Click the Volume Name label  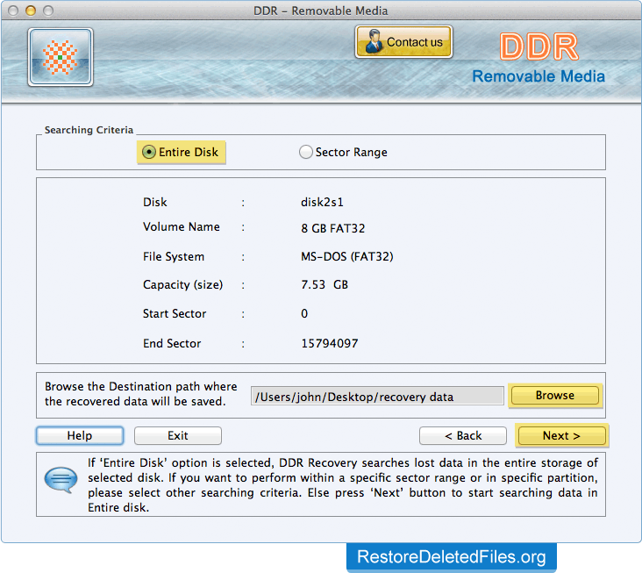[x=182, y=227]
